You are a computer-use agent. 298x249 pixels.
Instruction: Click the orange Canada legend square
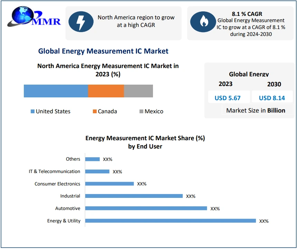(x=95, y=112)
